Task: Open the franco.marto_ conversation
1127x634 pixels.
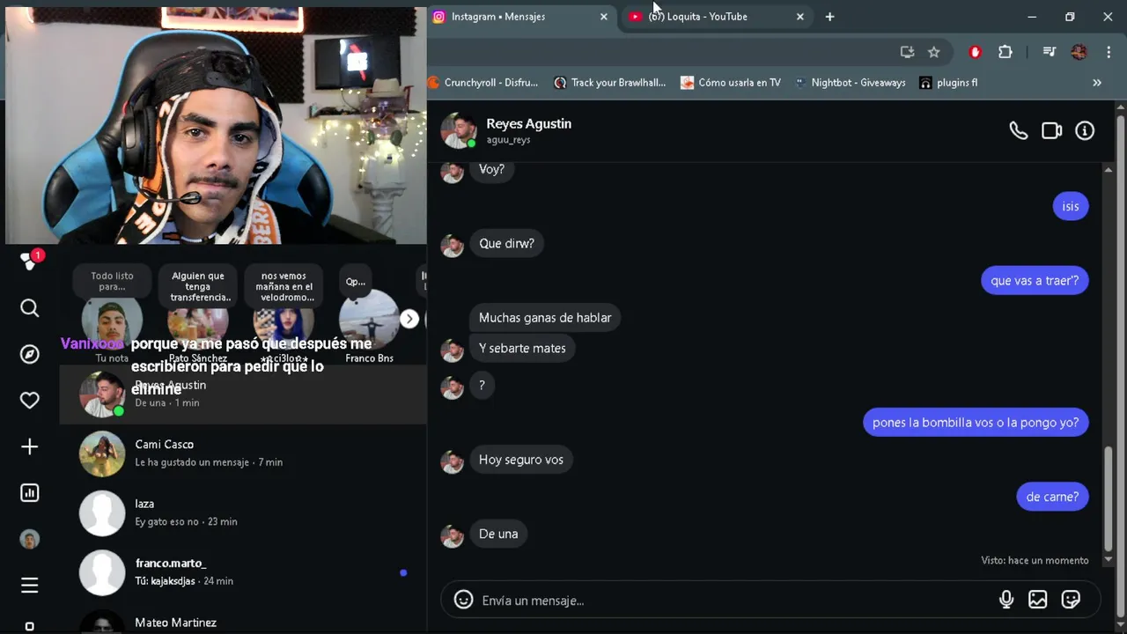Action: pyautogui.click(x=243, y=572)
